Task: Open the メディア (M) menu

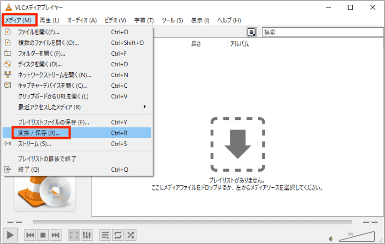Action: tap(18, 20)
